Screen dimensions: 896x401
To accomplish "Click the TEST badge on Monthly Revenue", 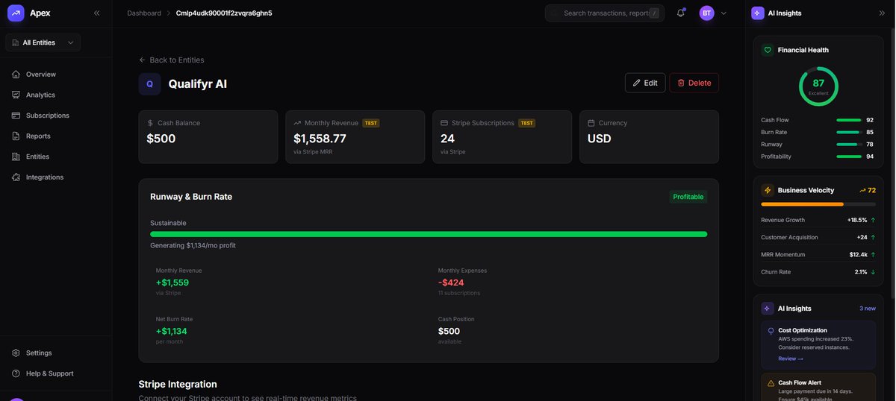I will coord(371,123).
